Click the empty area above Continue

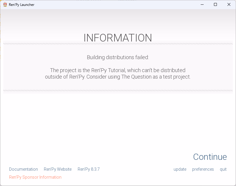[x=118, y=124]
